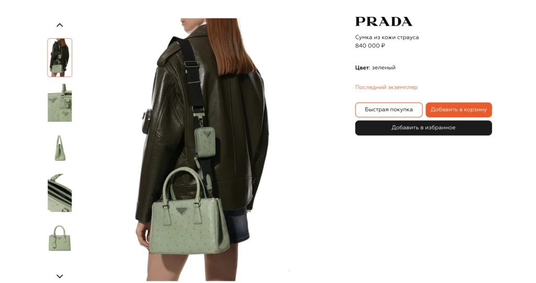Click the product title Сумка из кожи страуса

tap(387, 37)
